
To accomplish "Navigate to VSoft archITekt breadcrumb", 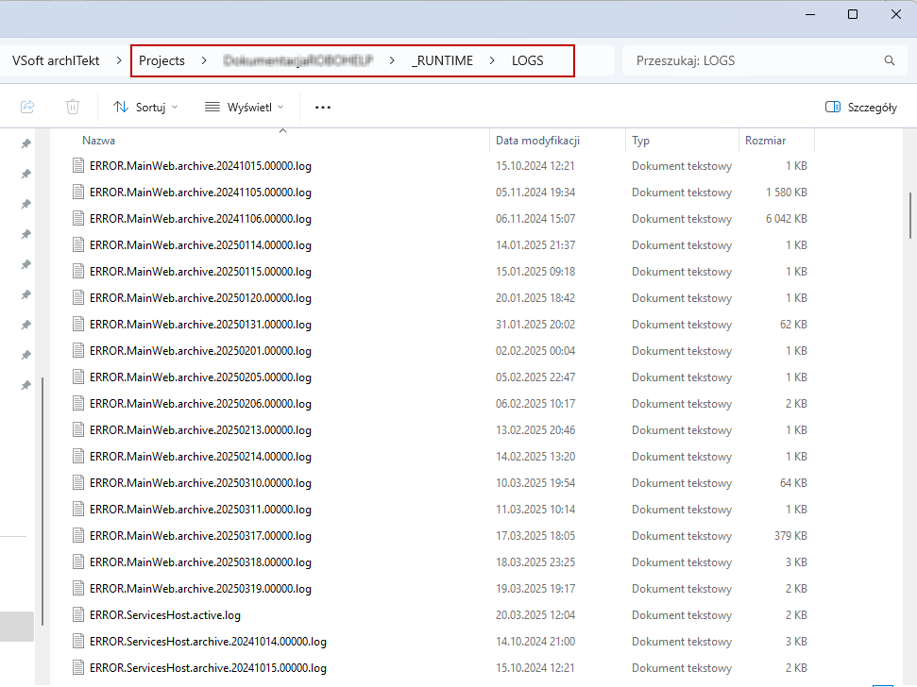I will click(56, 60).
